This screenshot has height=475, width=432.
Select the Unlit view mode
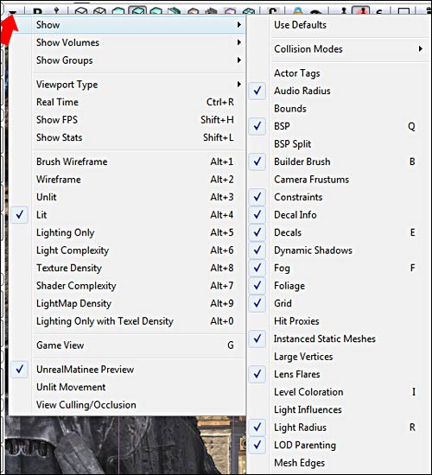point(127,197)
